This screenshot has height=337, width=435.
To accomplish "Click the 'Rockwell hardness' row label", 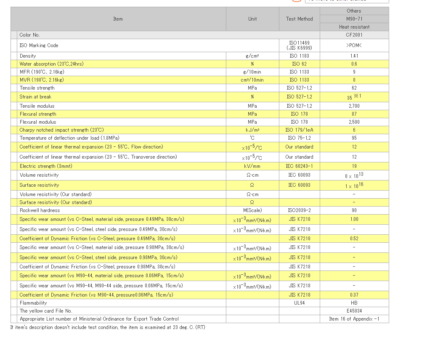I will click(40, 210).
